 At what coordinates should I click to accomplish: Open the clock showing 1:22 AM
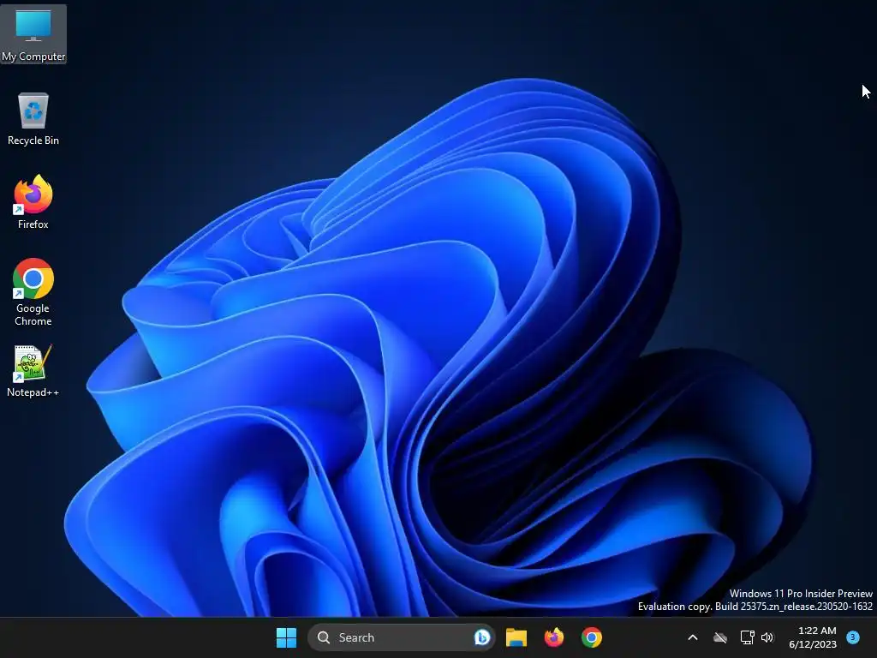coord(813,637)
